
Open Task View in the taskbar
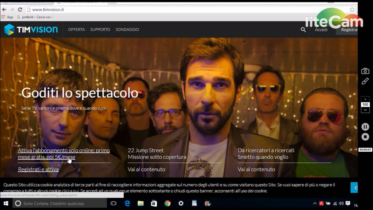(114, 203)
